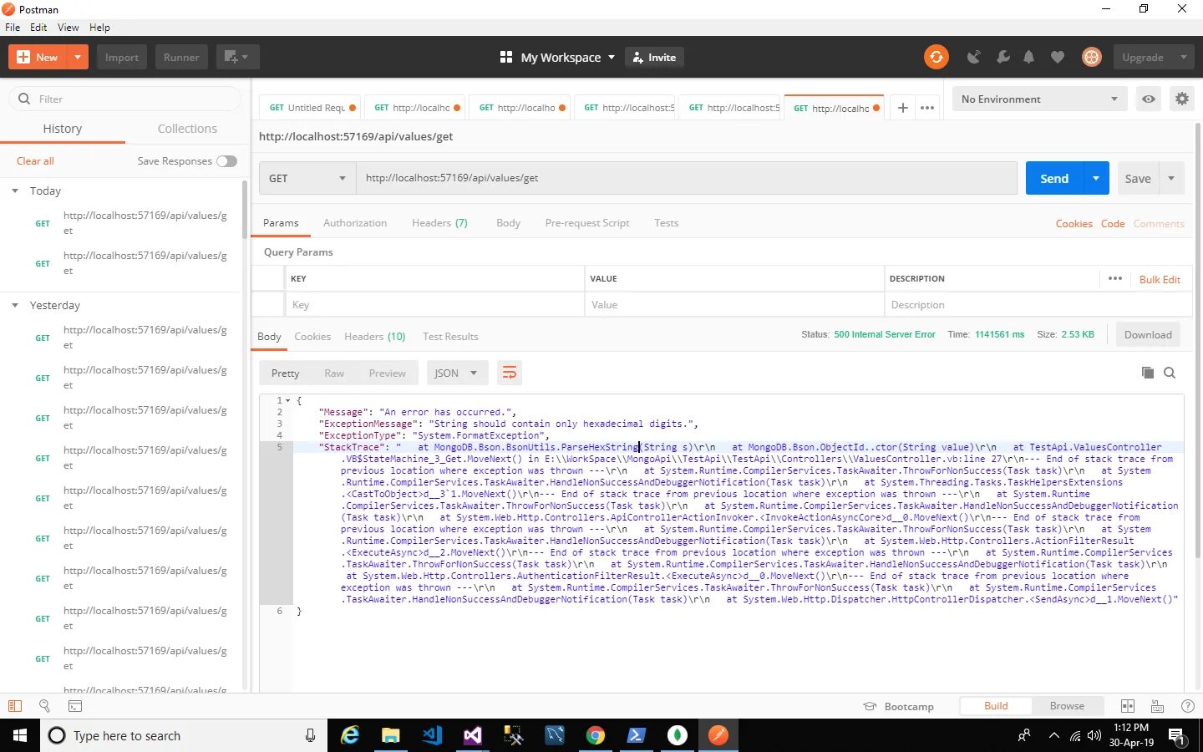The height and width of the screenshot is (752, 1203).
Task: Open the tab options ellipsis menu
Action: coord(927,108)
